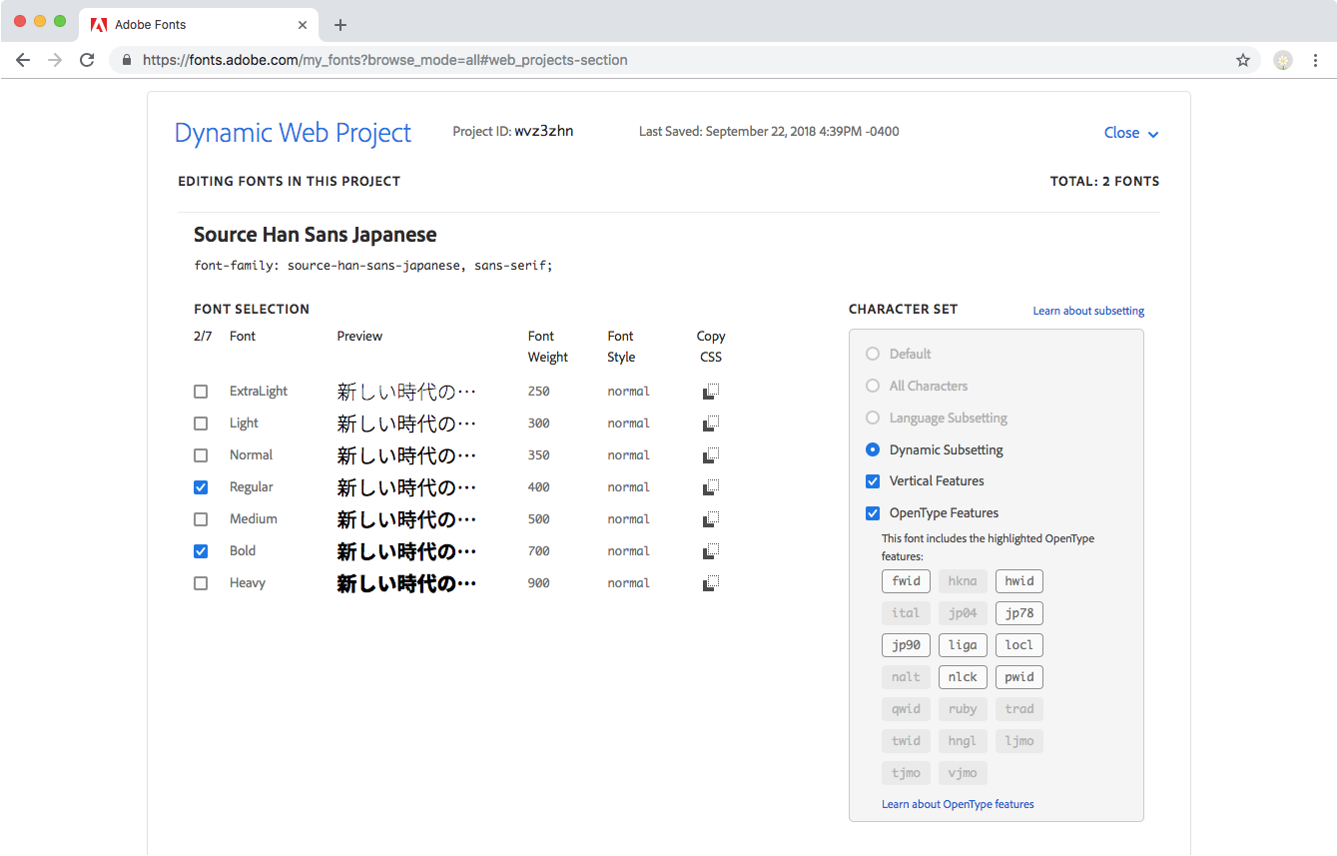Open Learn about subsetting link

pos(1088,311)
